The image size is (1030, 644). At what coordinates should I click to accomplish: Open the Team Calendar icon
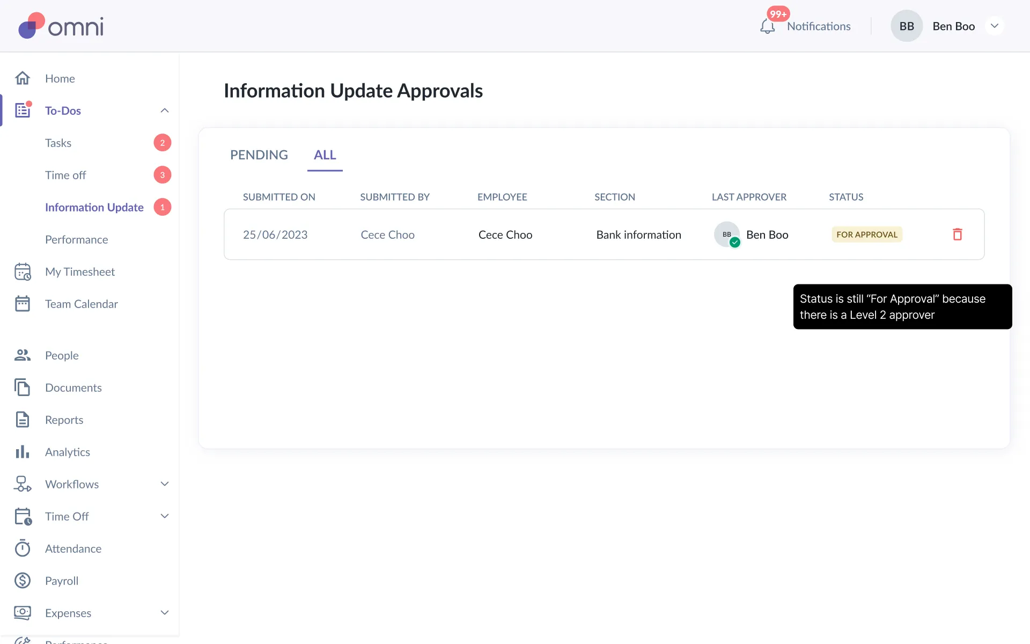(x=23, y=304)
